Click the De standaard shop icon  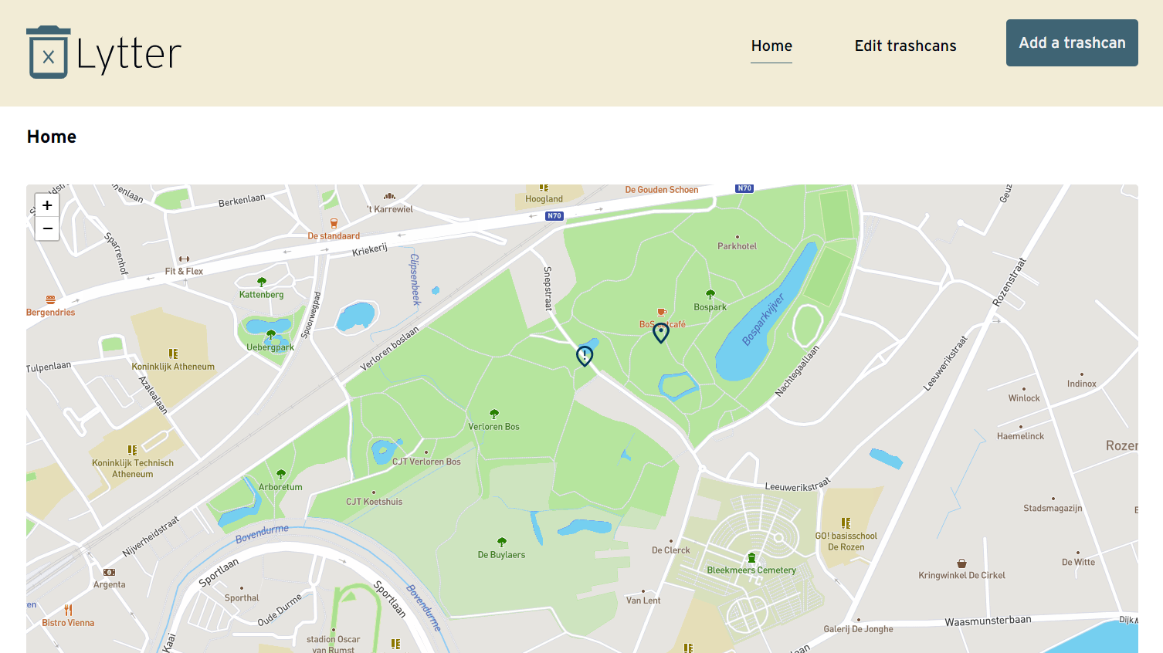tap(334, 224)
